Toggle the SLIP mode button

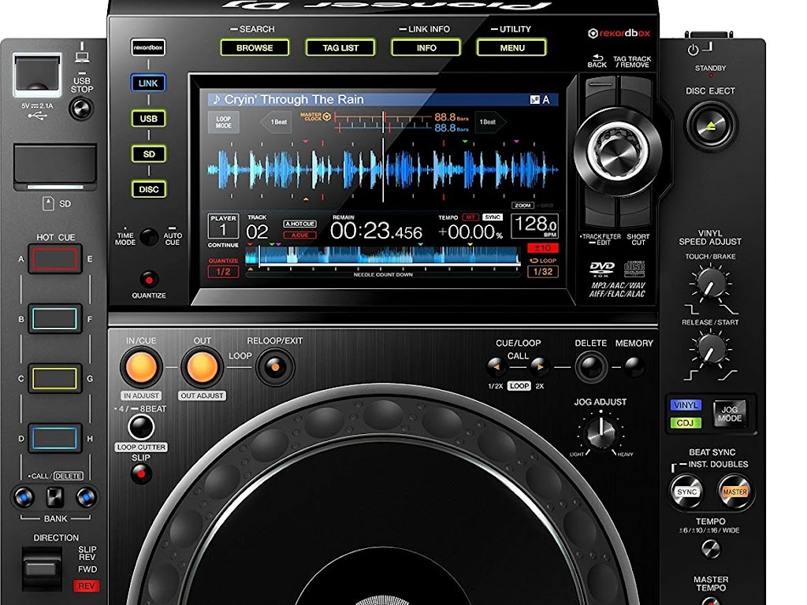[x=141, y=473]
